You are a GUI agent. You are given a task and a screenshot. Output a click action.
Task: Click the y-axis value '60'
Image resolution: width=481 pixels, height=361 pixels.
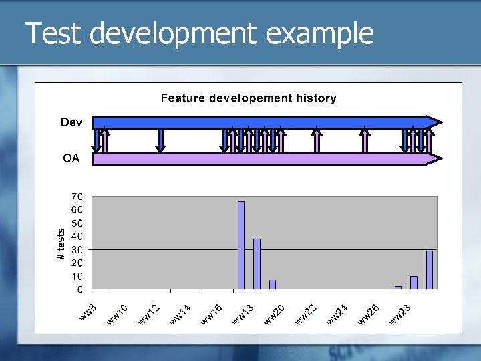click(x=77, y=210)
